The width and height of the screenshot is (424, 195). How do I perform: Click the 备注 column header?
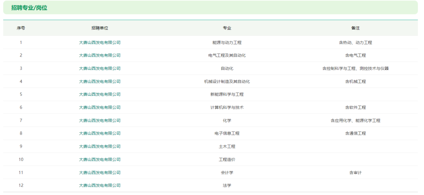point(355,28)
